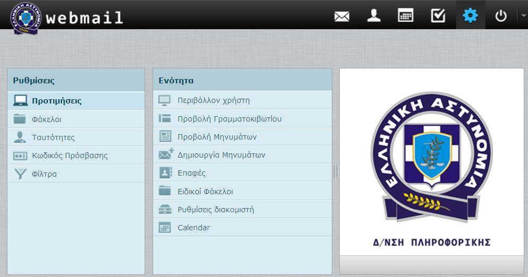Open the Tasks checkmark icon
This screenshot has height=277, width=528.
coord(438,15)
